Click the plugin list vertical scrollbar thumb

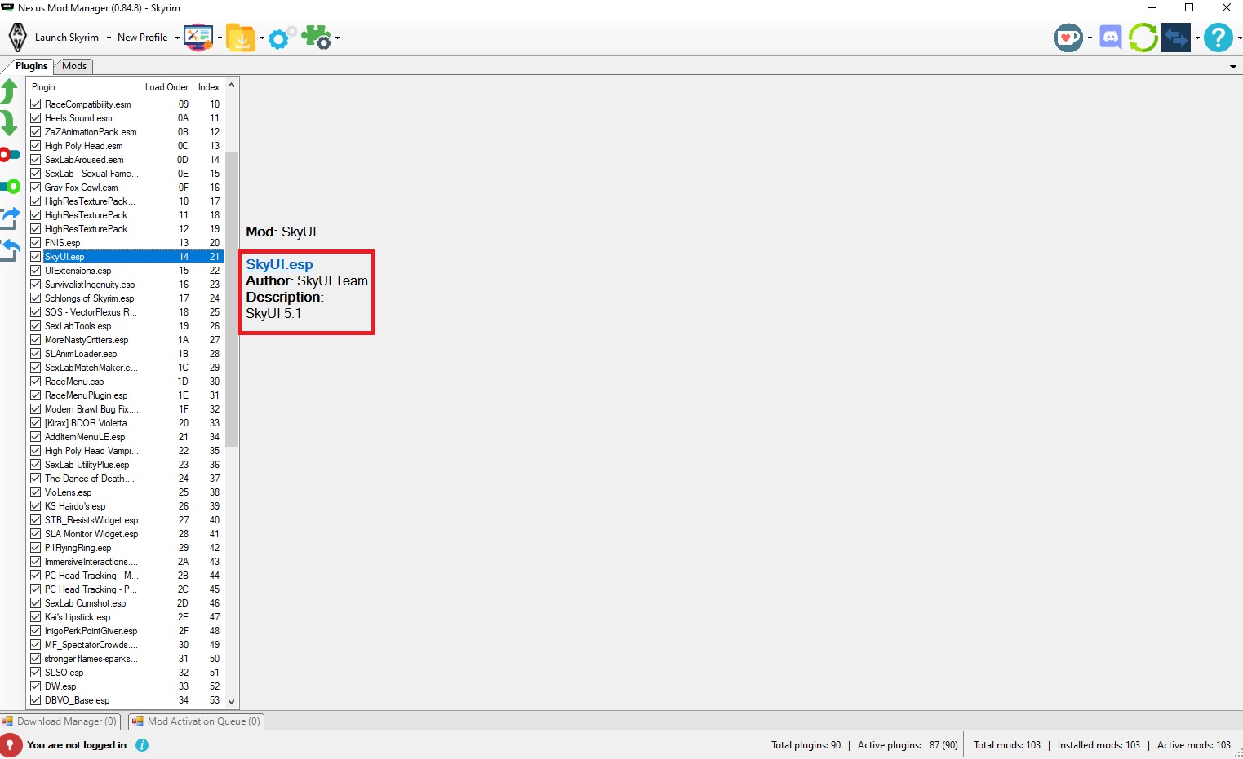tap(232, 298)
